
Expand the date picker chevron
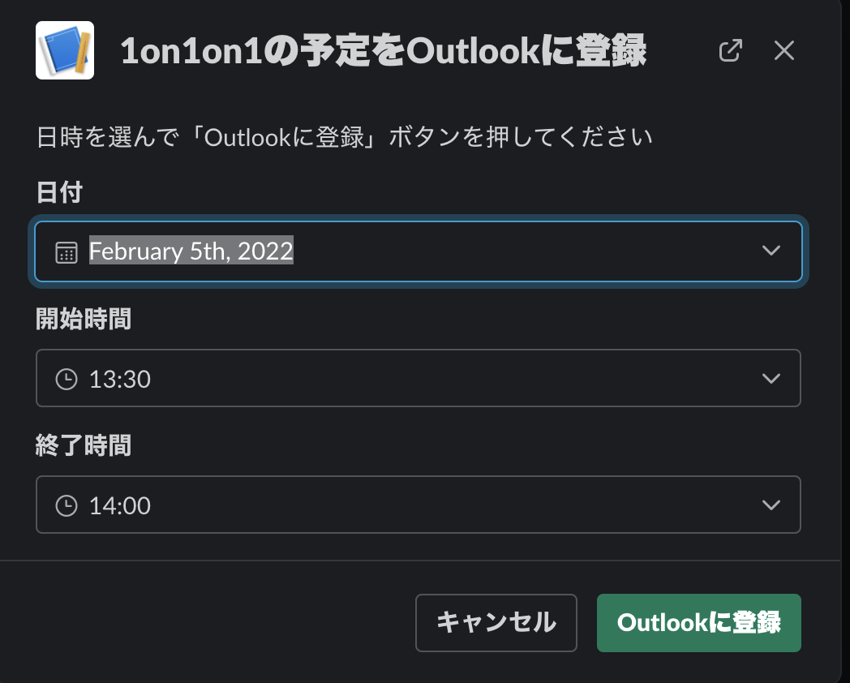(771, 251)
